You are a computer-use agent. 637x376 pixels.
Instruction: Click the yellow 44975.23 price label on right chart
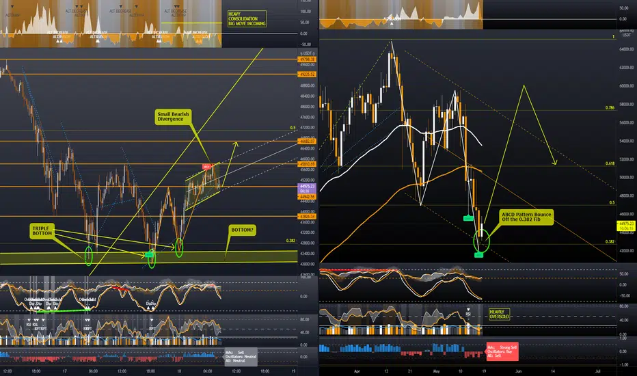point(626,226)
